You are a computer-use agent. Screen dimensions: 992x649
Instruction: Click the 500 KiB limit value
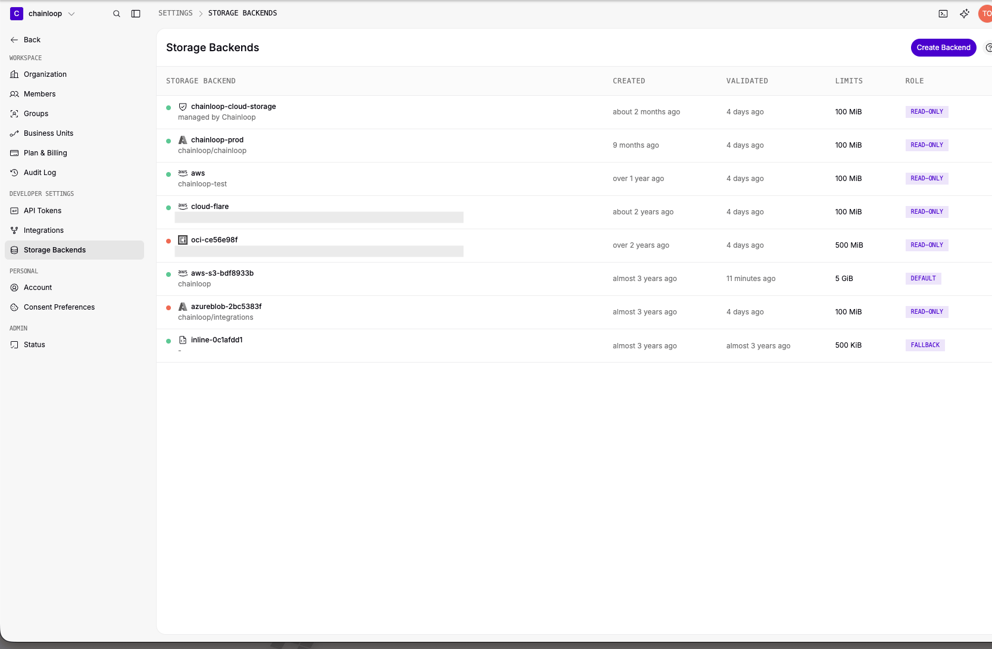[848, 345]
